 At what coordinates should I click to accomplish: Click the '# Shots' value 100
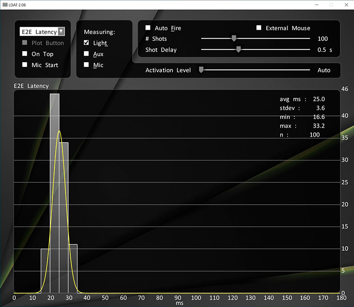pos(322,39)
